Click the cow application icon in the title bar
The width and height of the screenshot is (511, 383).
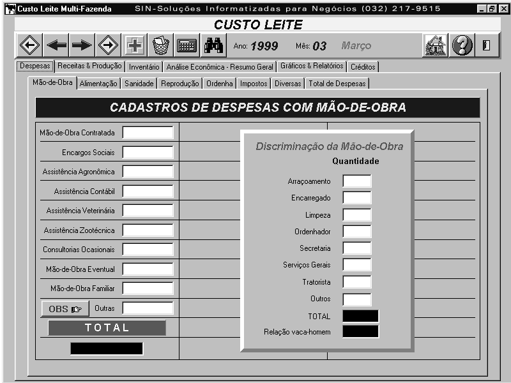pyautogui.click(x=10, y=9)
